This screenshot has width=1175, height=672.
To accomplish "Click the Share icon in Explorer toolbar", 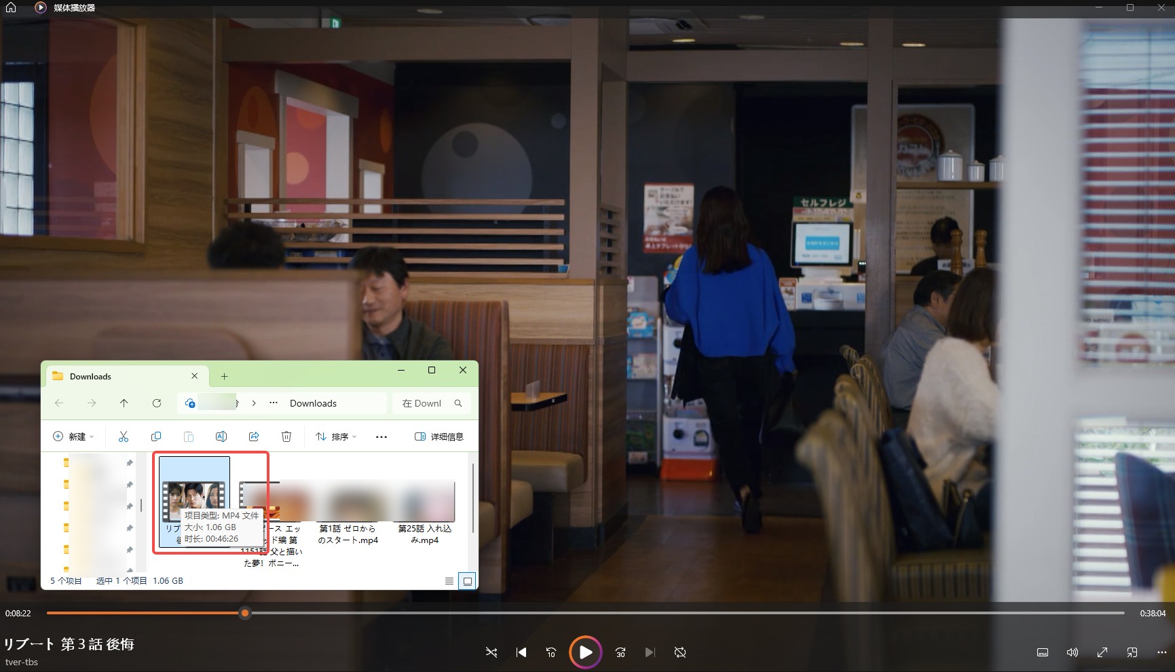I will pos(254,436).
